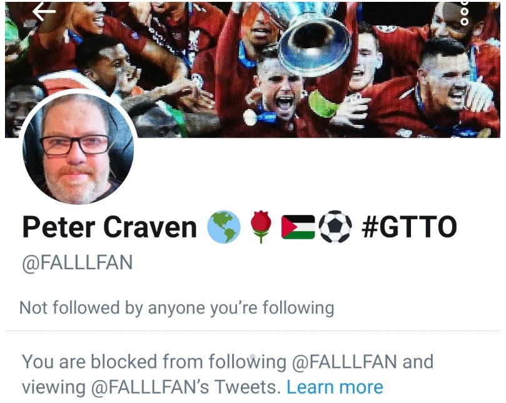Tap the back arrow icon
506x403 pixels.
click(44, 12)
